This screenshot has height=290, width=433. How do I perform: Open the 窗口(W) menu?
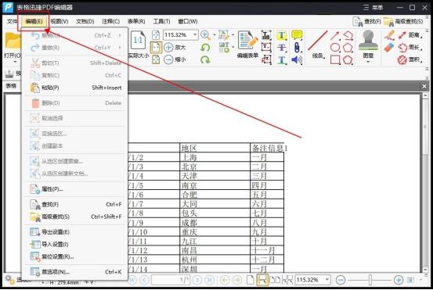tap(188, 22)
